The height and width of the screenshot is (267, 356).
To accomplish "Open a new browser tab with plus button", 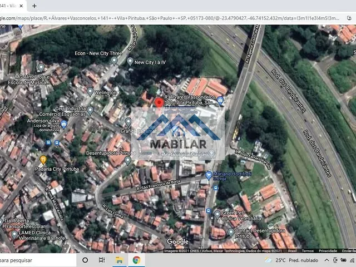I will point(34,6).
